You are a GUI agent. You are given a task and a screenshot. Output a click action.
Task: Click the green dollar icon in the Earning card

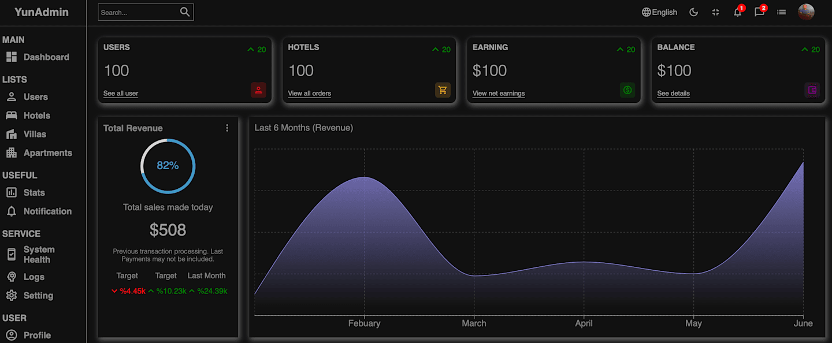click(627, 90)
